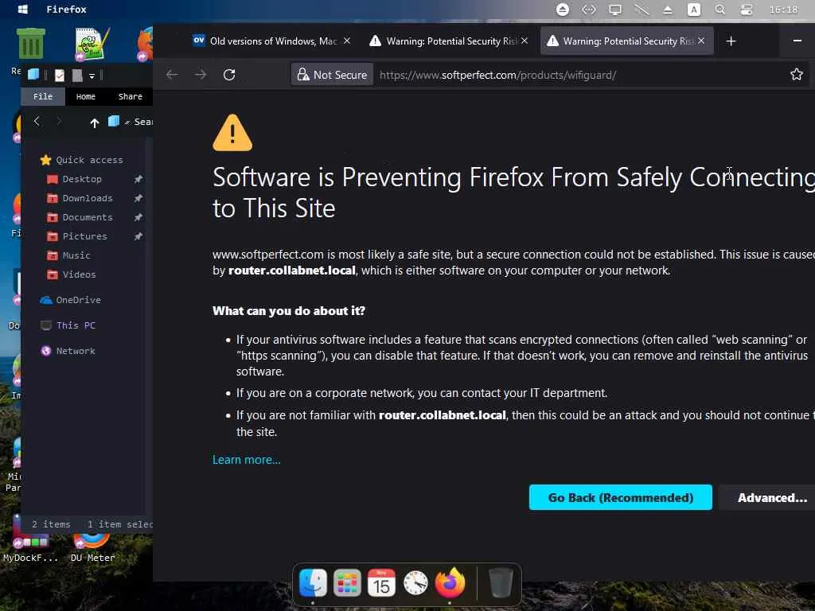Viewport: 815px width, 611px height.
Task: Open Explorer quick access toolbar dropdown arrow
Action: (x=92, y=76)
